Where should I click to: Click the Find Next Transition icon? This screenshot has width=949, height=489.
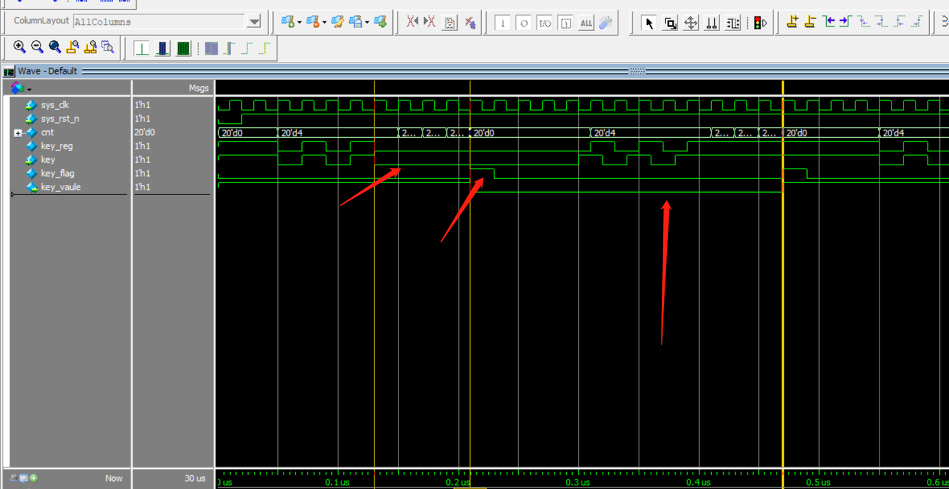point(845,22)
